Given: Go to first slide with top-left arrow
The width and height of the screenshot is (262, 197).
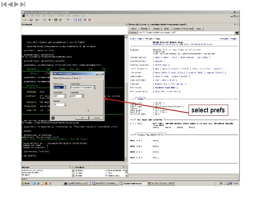Looking at the screenshot, I should [x=4, y=4].
